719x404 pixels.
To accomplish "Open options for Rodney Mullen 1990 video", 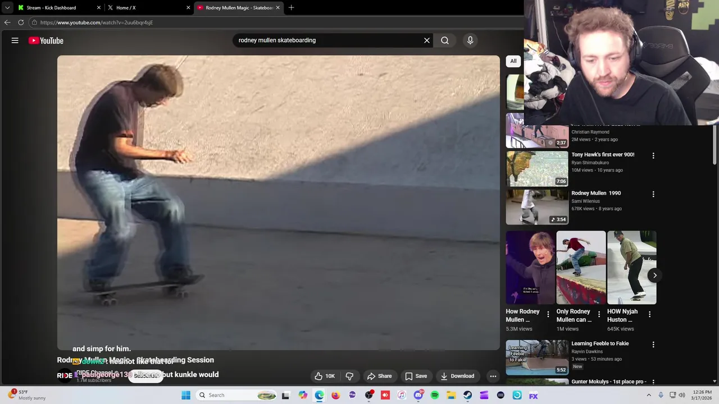I will tap(653, 194).
